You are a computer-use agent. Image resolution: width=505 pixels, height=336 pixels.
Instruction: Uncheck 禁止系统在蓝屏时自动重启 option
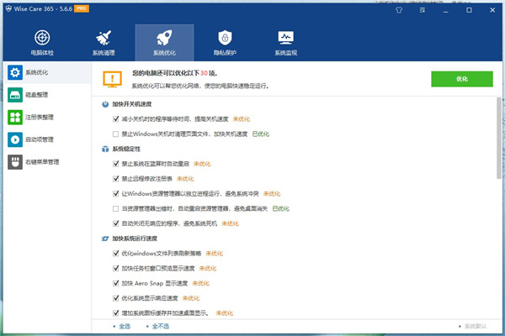[116, 164]
